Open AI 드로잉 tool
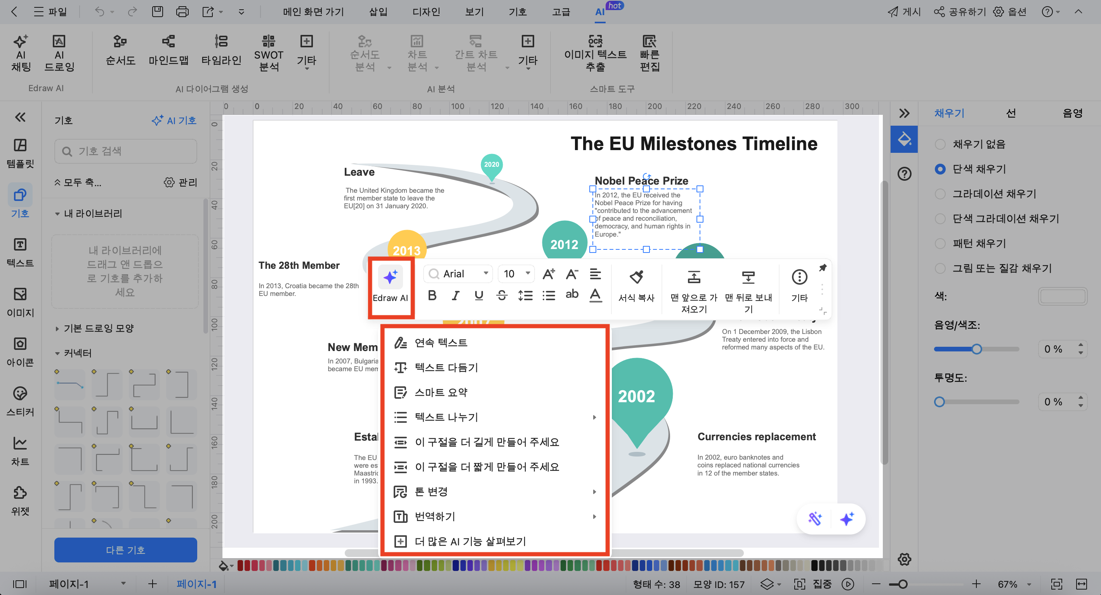1101x595 pixels. point(59,54)
